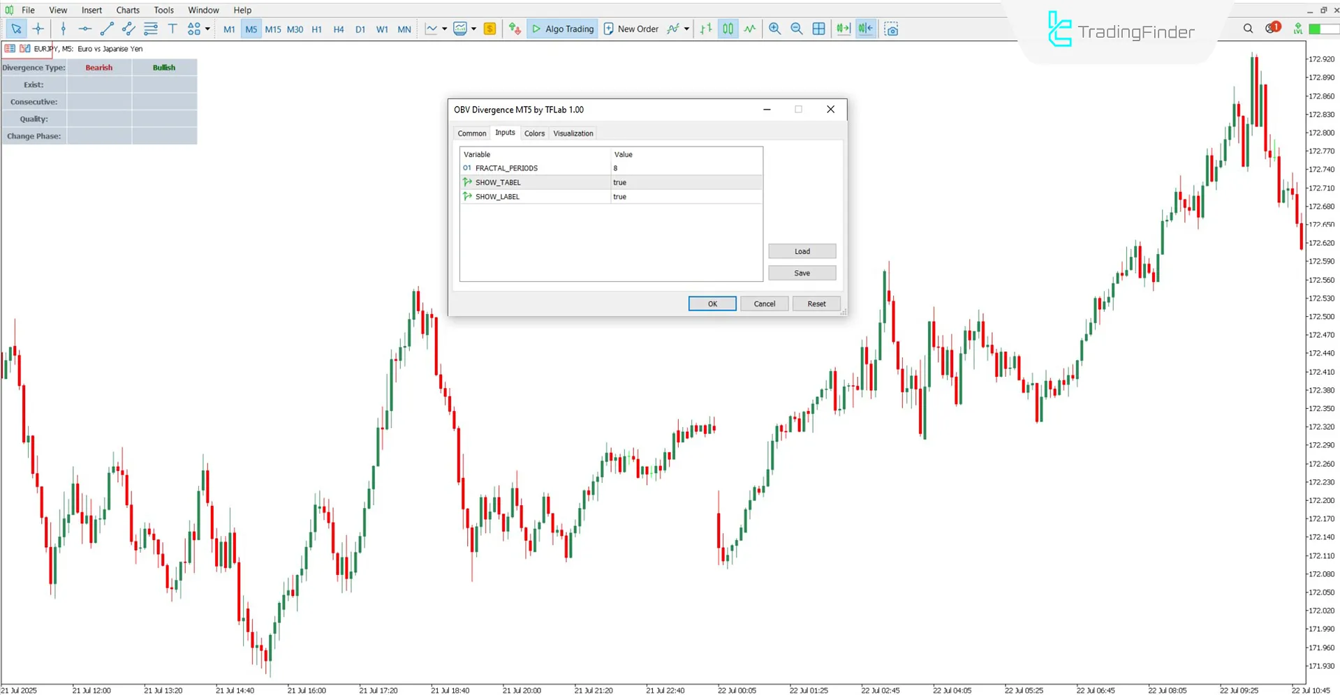Image resolution: width=1340 pixels, height=695 pixels.
Task: Toggle SHOW_LABEL value off
Action: 686,196
